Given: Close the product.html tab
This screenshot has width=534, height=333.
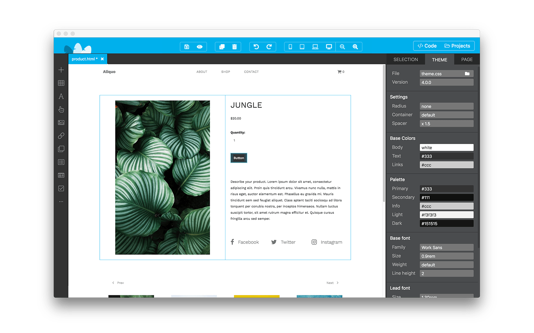Looking at the screenshot, I should click(x=102, y=59).
